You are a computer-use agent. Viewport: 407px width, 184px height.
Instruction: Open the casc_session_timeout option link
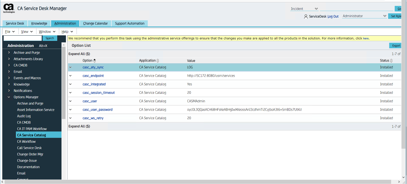click(99, 93)
